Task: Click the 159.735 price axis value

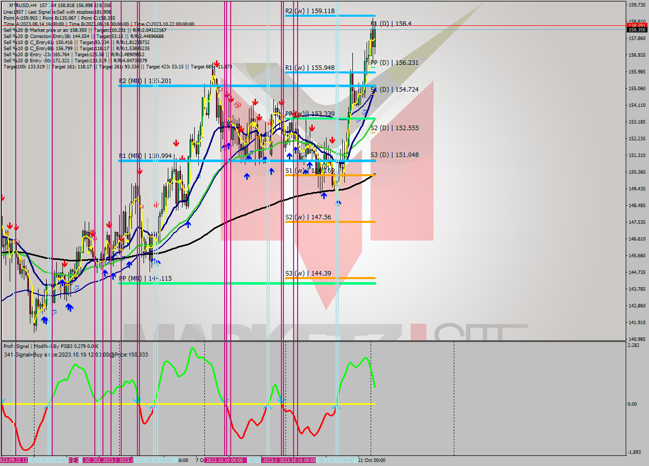Action: 637,5
